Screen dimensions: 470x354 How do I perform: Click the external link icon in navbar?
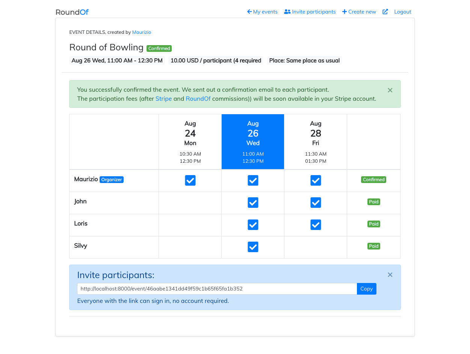point(385,12)
